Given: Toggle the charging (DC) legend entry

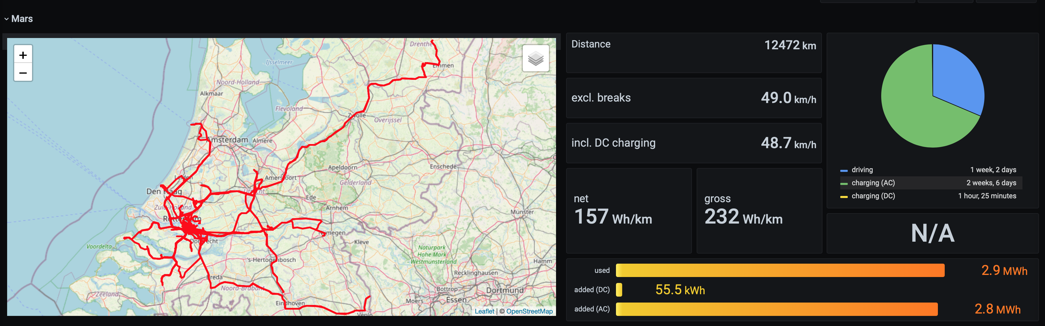Looking at the screenshot, I should click(873, 196).
